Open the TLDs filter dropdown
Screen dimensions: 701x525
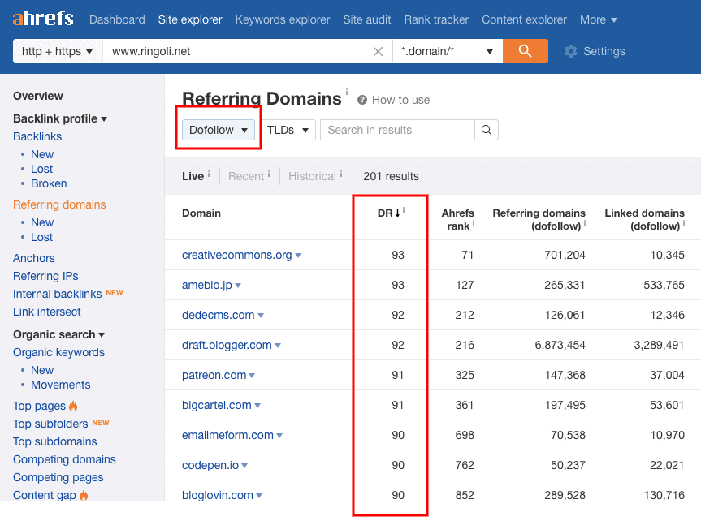pos(288,130)
